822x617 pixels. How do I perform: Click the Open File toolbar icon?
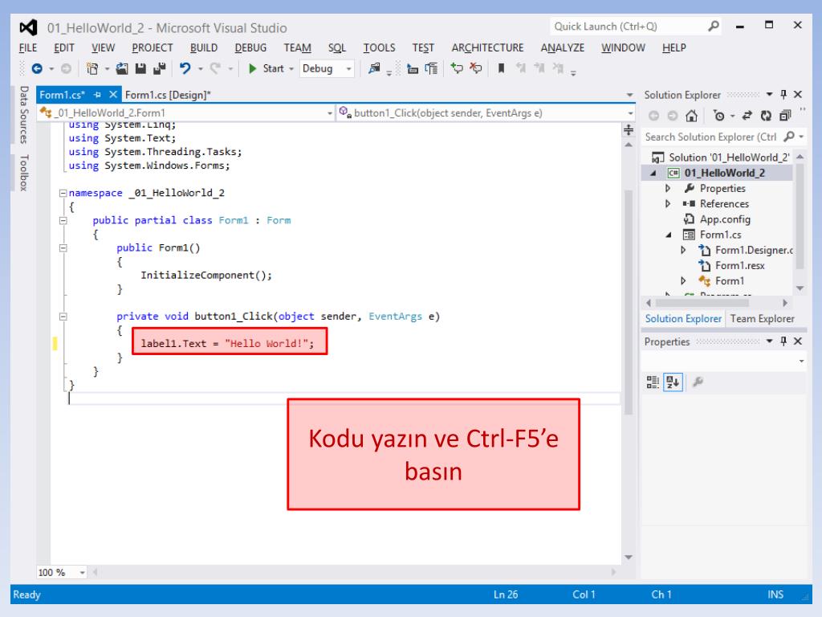tap(122, 69)
